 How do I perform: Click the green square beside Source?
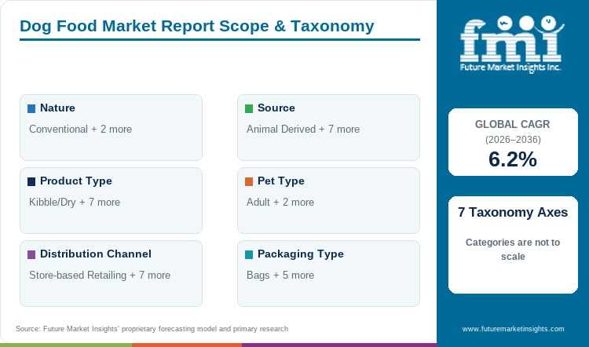249,108
